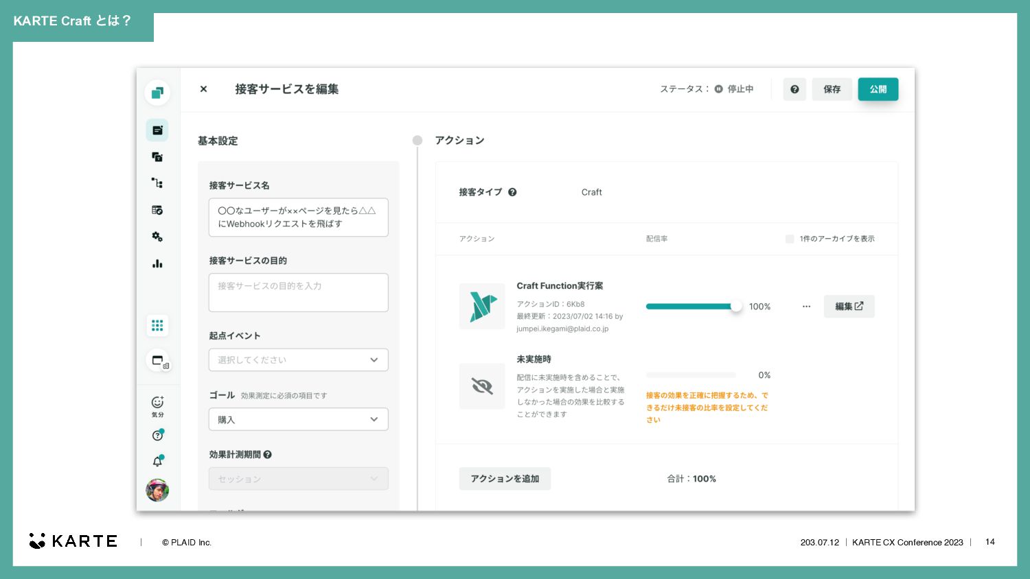Click the KARTE logo icon in sidebar
Screen dimensions: 1030x579
point(157,93)
